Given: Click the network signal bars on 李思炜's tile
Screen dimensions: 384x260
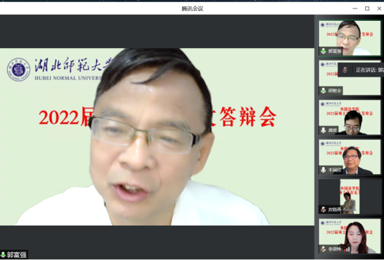Looking at the screenshot, I should point(347,250).
